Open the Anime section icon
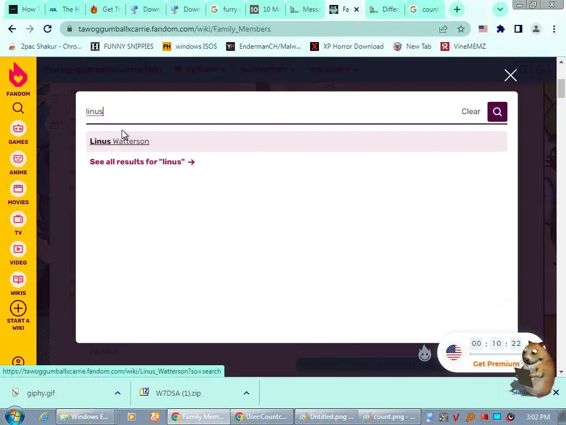This screenshot has height=425, width=566. [18, 159]
